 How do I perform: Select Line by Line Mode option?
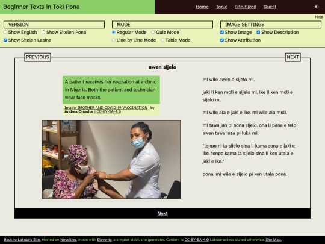click(x=114, y=40)
